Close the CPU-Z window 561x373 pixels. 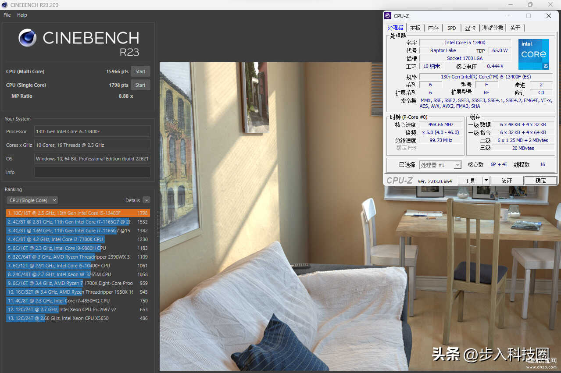549,16
